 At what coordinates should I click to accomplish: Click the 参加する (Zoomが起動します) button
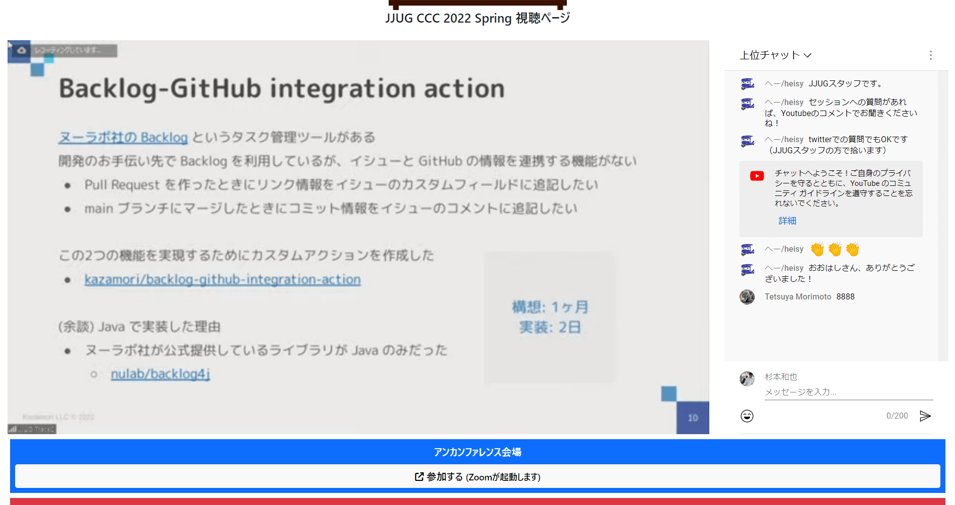pos(477,476)
